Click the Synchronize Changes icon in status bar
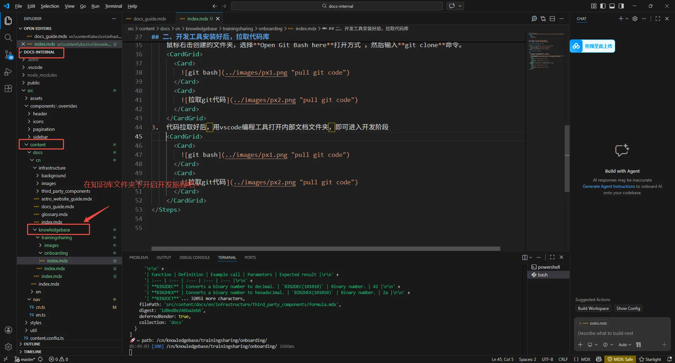The width and height of the screenshot is (675, 363). tap(40, 359)
